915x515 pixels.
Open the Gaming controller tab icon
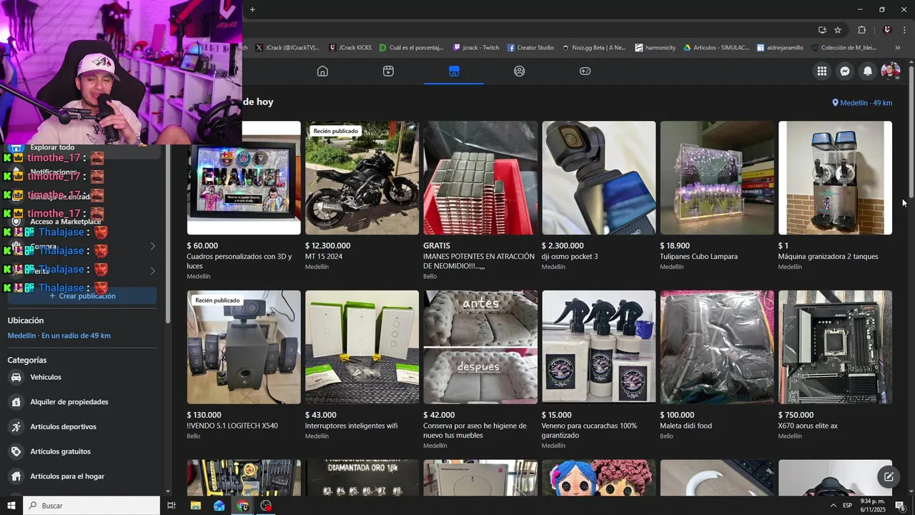point(585,71)
